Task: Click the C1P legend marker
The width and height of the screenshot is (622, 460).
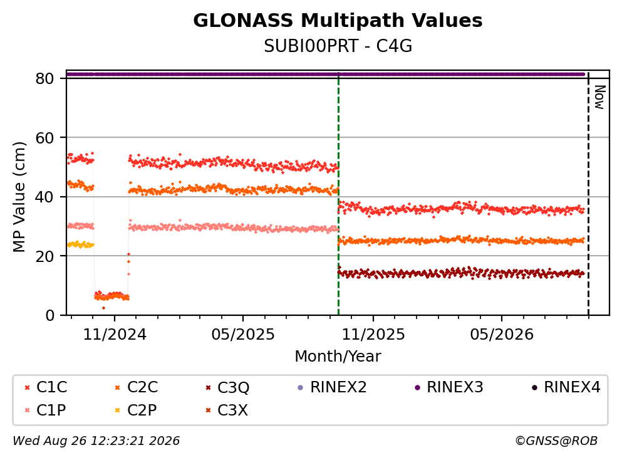Action: 27,410
